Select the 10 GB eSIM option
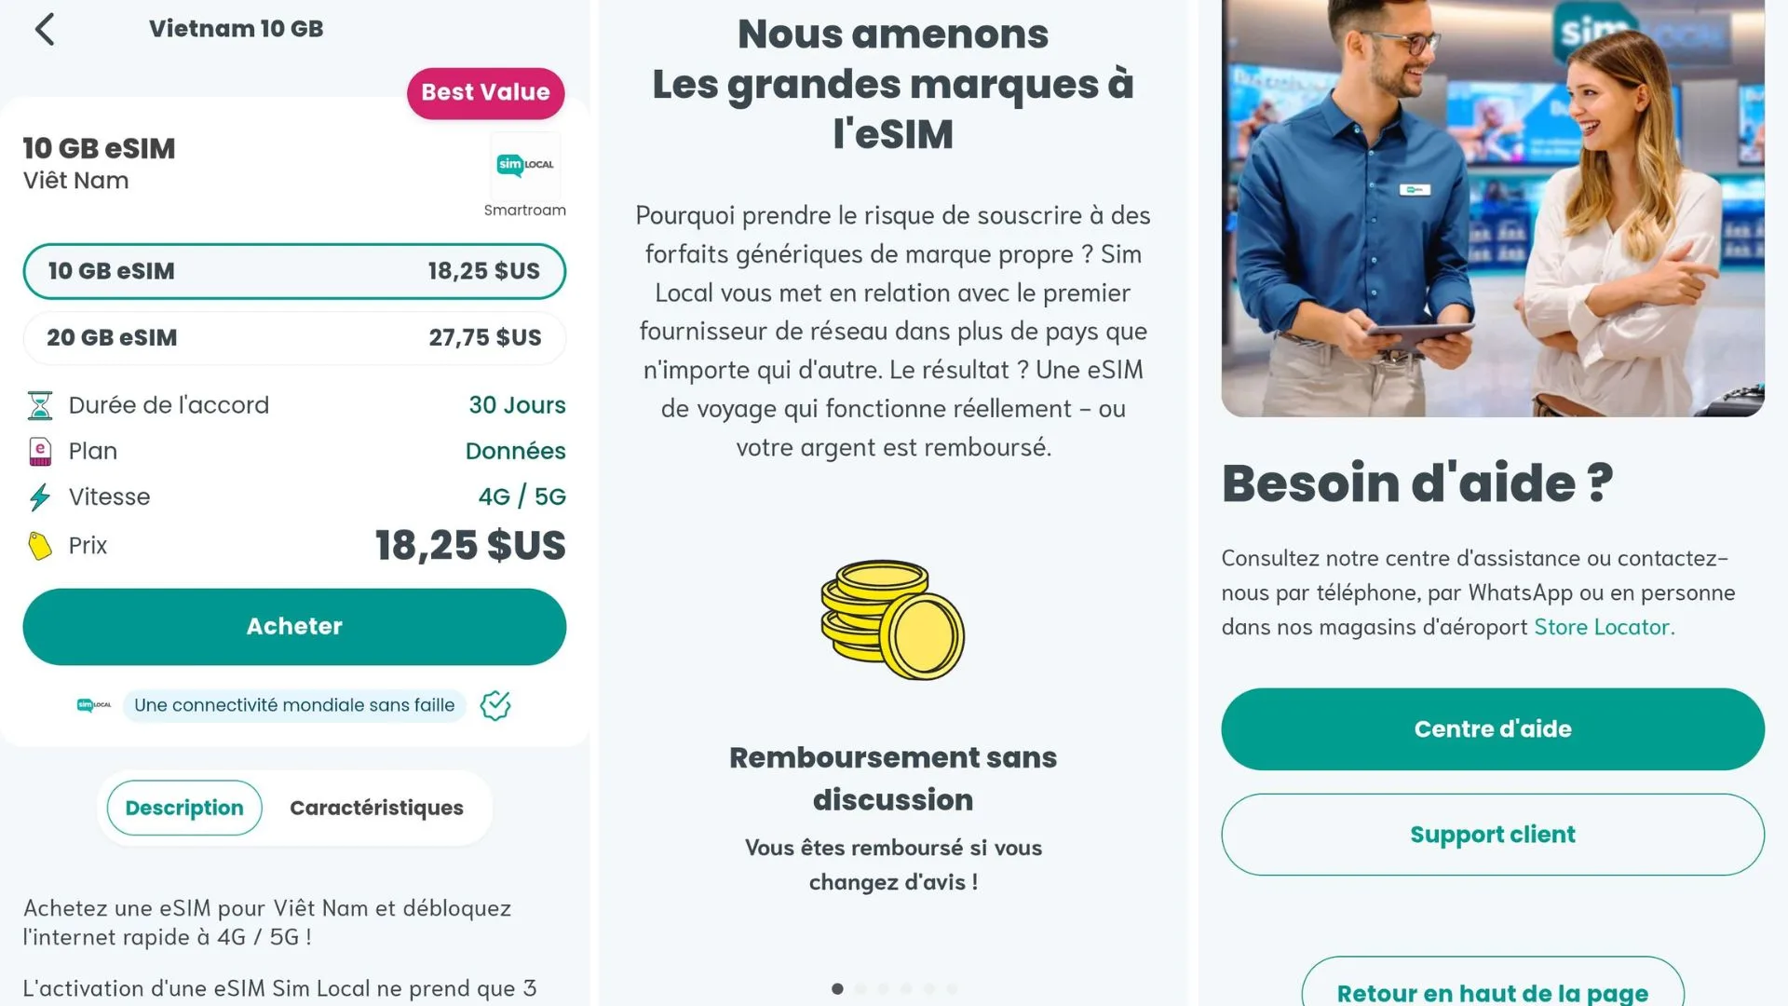Screen dimensions: 1788x1006 294,271
